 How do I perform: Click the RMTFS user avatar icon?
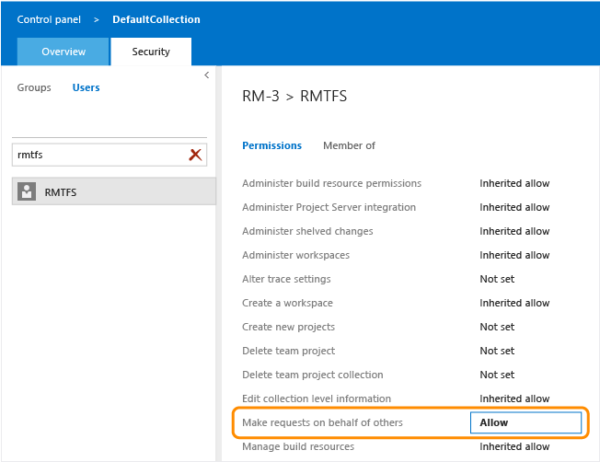click(x=27, y=192)
